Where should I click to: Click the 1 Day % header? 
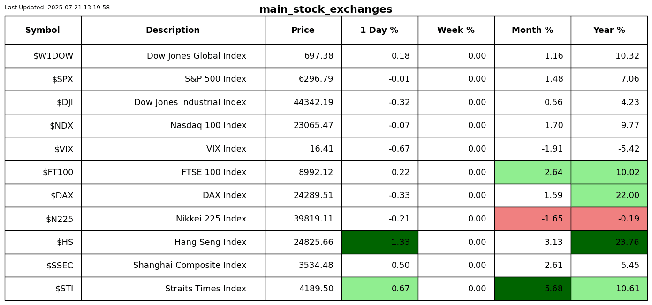click(x=379, y=30)
